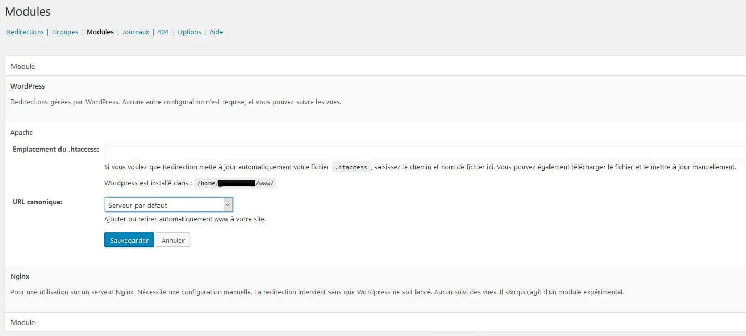This screenshot has height=336, width=746.
Task: Focus the Emplacement du .htaccess input field
Action: [425, 152]
